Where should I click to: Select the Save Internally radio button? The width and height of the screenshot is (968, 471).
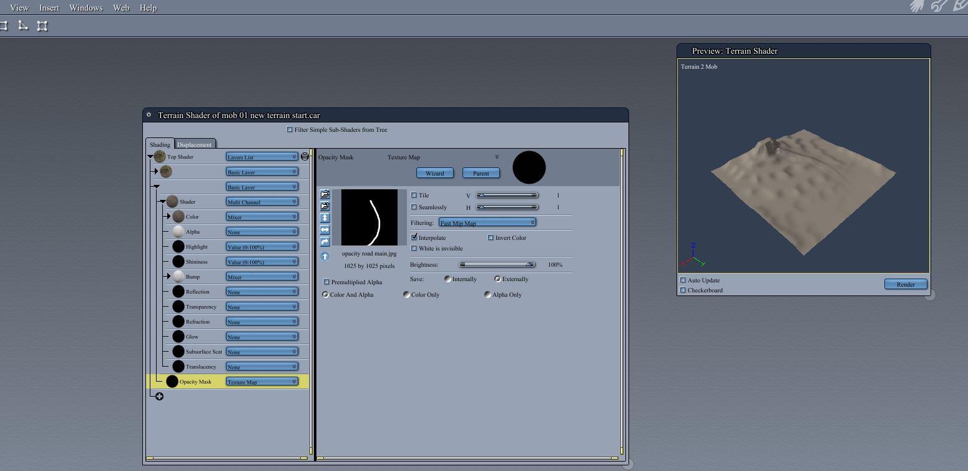click(447, 279)
